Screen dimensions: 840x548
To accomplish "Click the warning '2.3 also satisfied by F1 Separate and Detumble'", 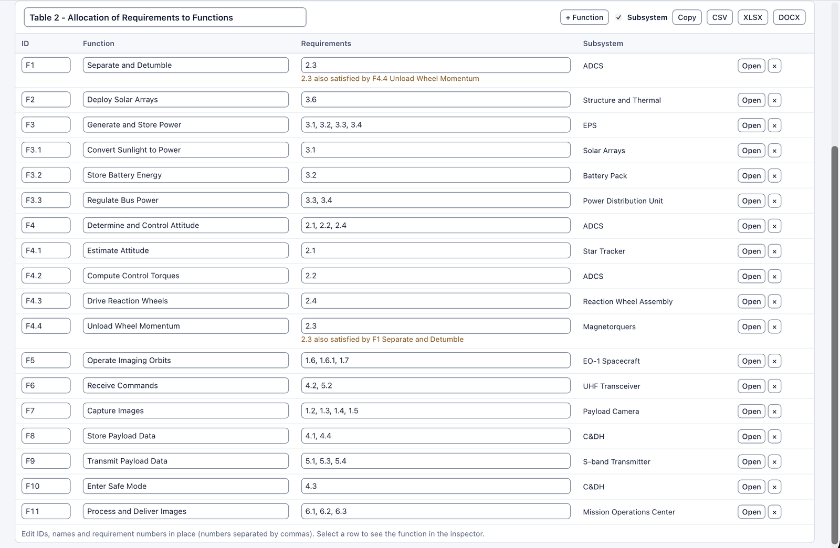I will (382, 340).
